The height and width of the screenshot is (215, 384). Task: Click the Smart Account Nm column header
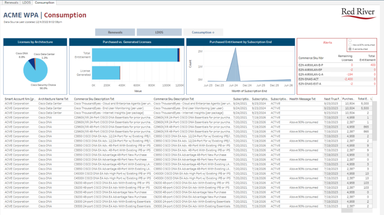click(20, 99)
